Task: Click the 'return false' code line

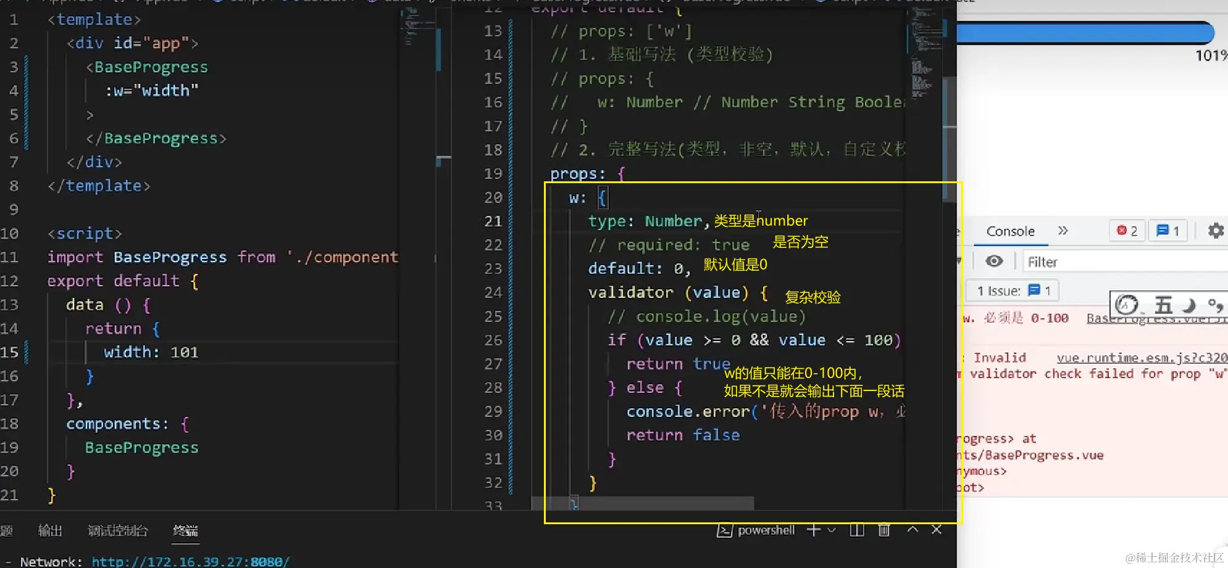Action: [x=683, y=435]
